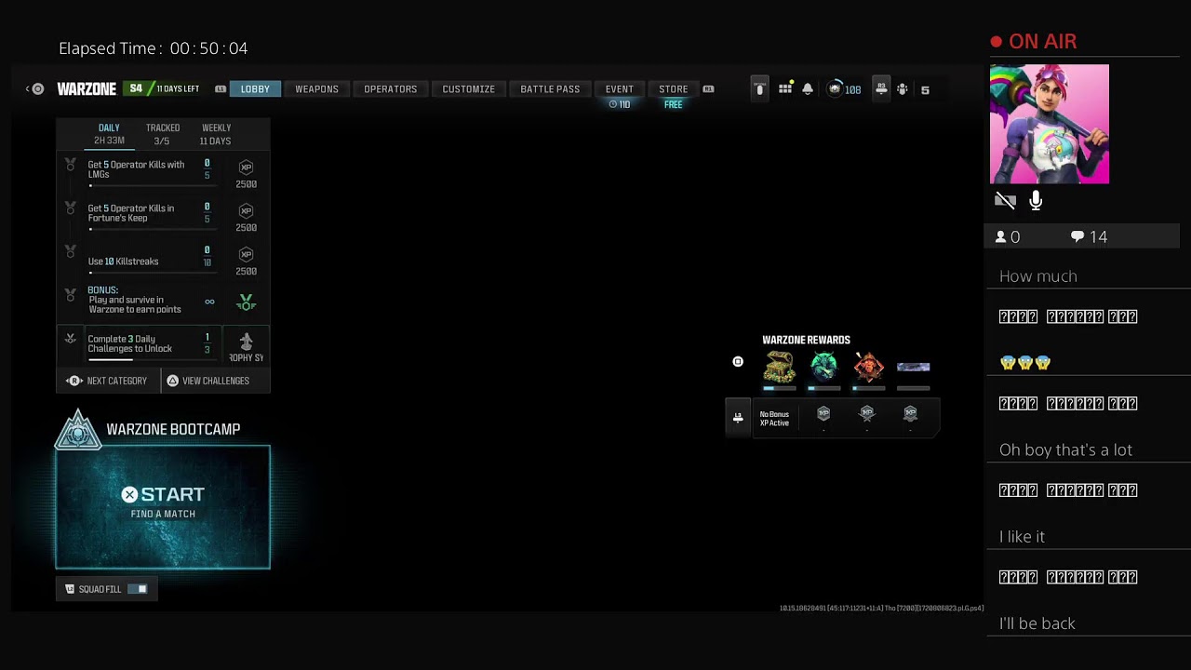Open the Operators tab

pos(391,89)
